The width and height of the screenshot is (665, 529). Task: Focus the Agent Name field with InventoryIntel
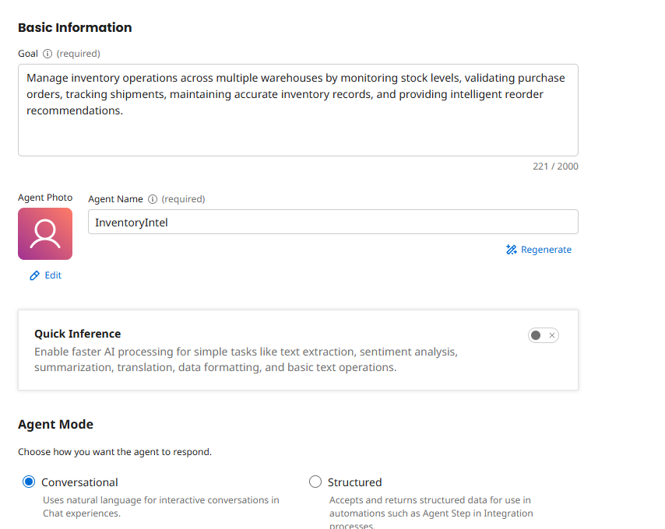point(332,222)
